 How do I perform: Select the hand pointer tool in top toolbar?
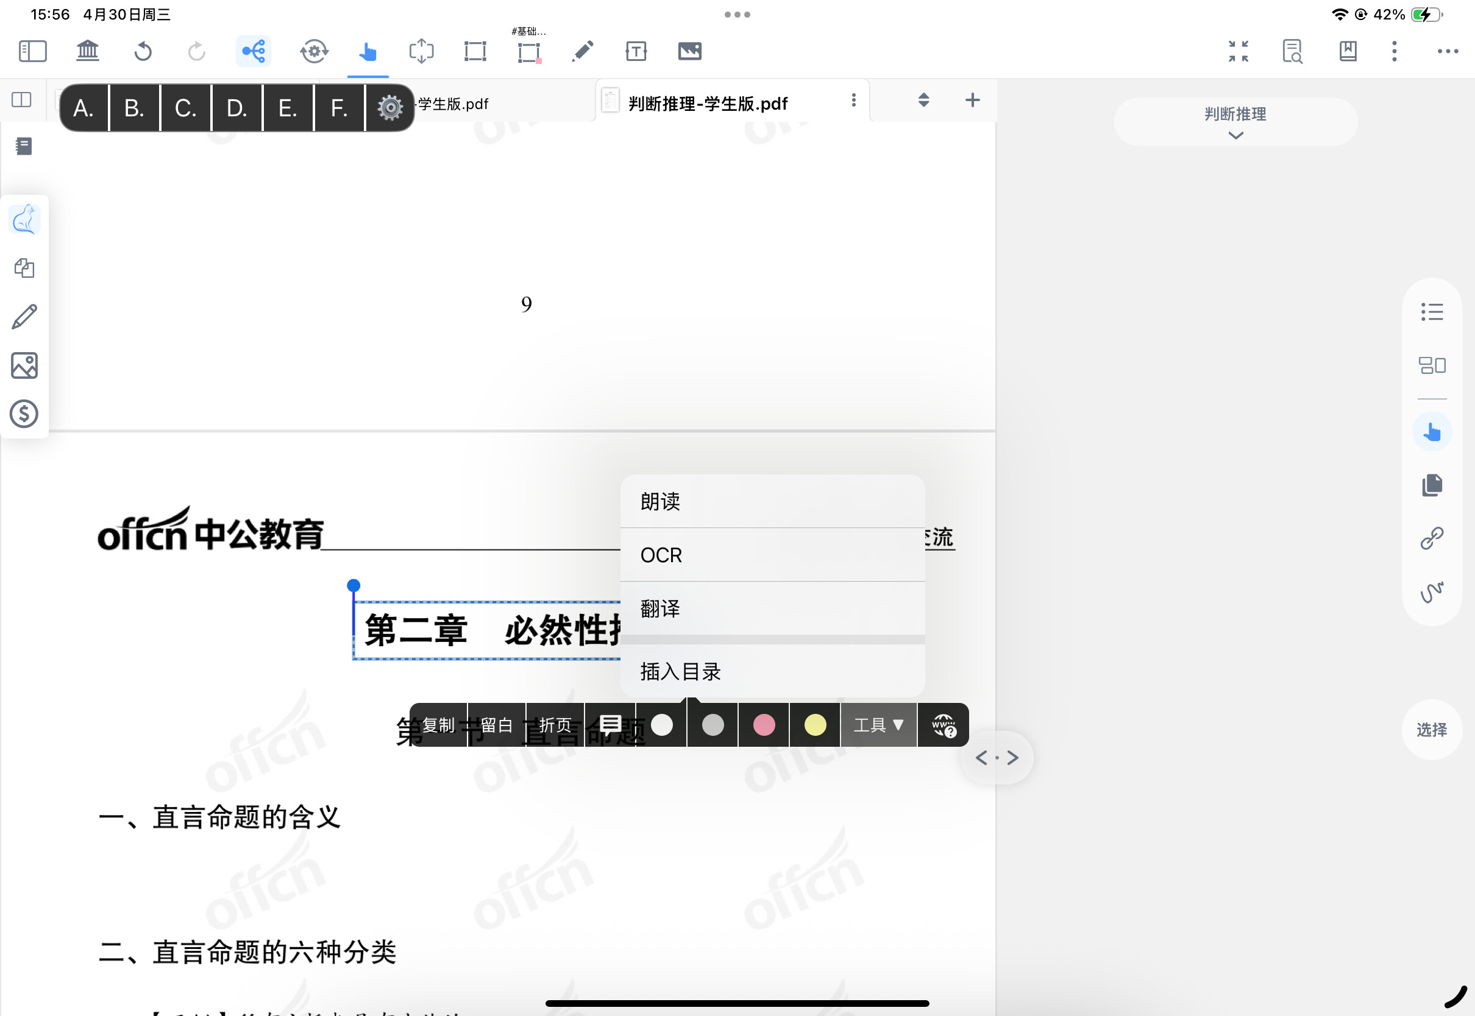(368, 51)
